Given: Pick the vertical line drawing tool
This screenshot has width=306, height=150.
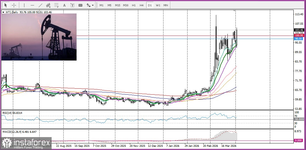Looking at the screenshot, I should [24, 5].
